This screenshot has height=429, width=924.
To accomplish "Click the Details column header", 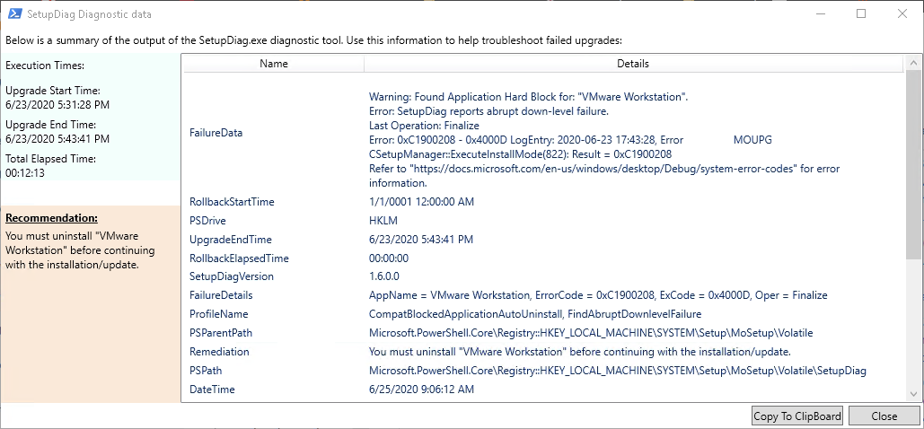I will pyautogui.click(x=633, y=63).
